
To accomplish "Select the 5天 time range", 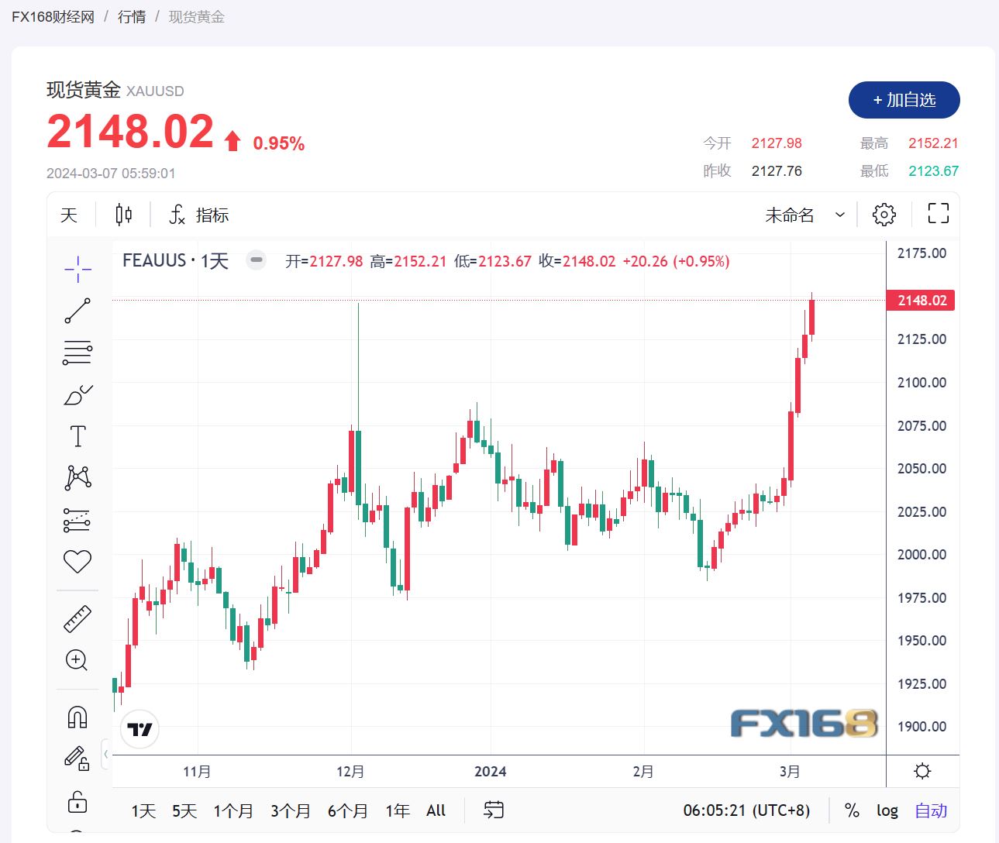I will click(184, 810).
